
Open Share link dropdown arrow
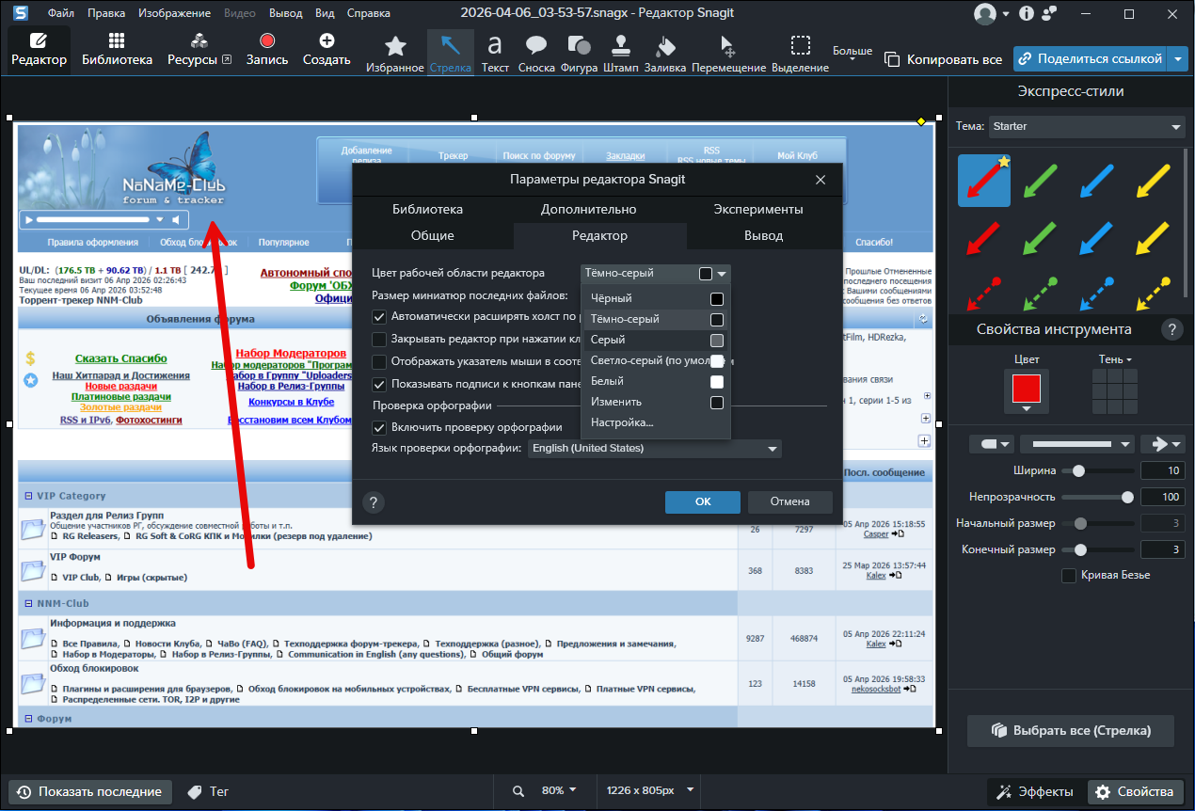coord(1180,59)
